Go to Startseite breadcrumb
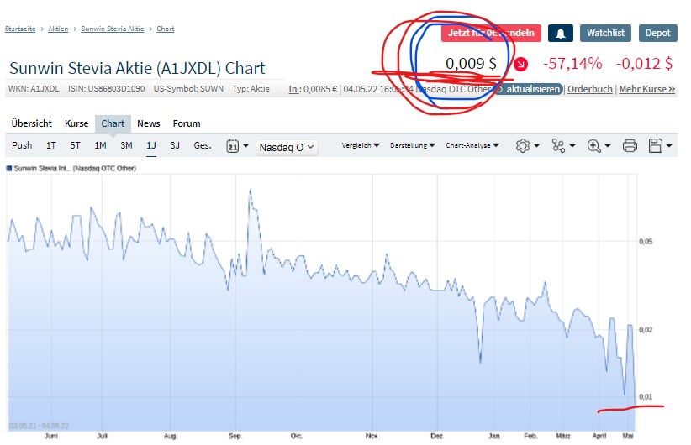Image resolution: width=691 pixels, height=445 pixels. click(20, 29)
